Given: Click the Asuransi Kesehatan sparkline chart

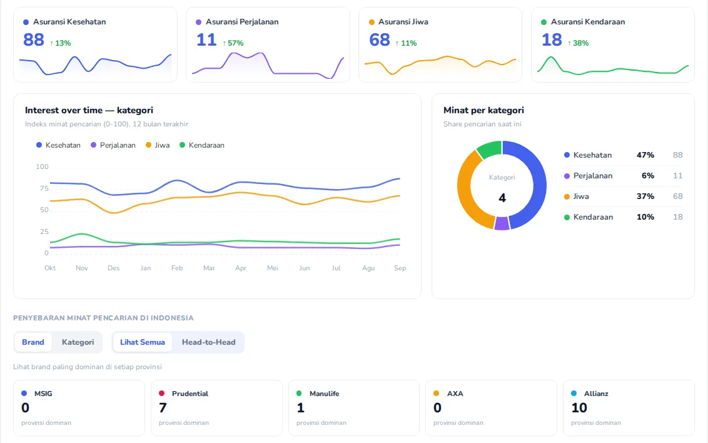Looking at the screenshot, I should click(x=95, y=65).
